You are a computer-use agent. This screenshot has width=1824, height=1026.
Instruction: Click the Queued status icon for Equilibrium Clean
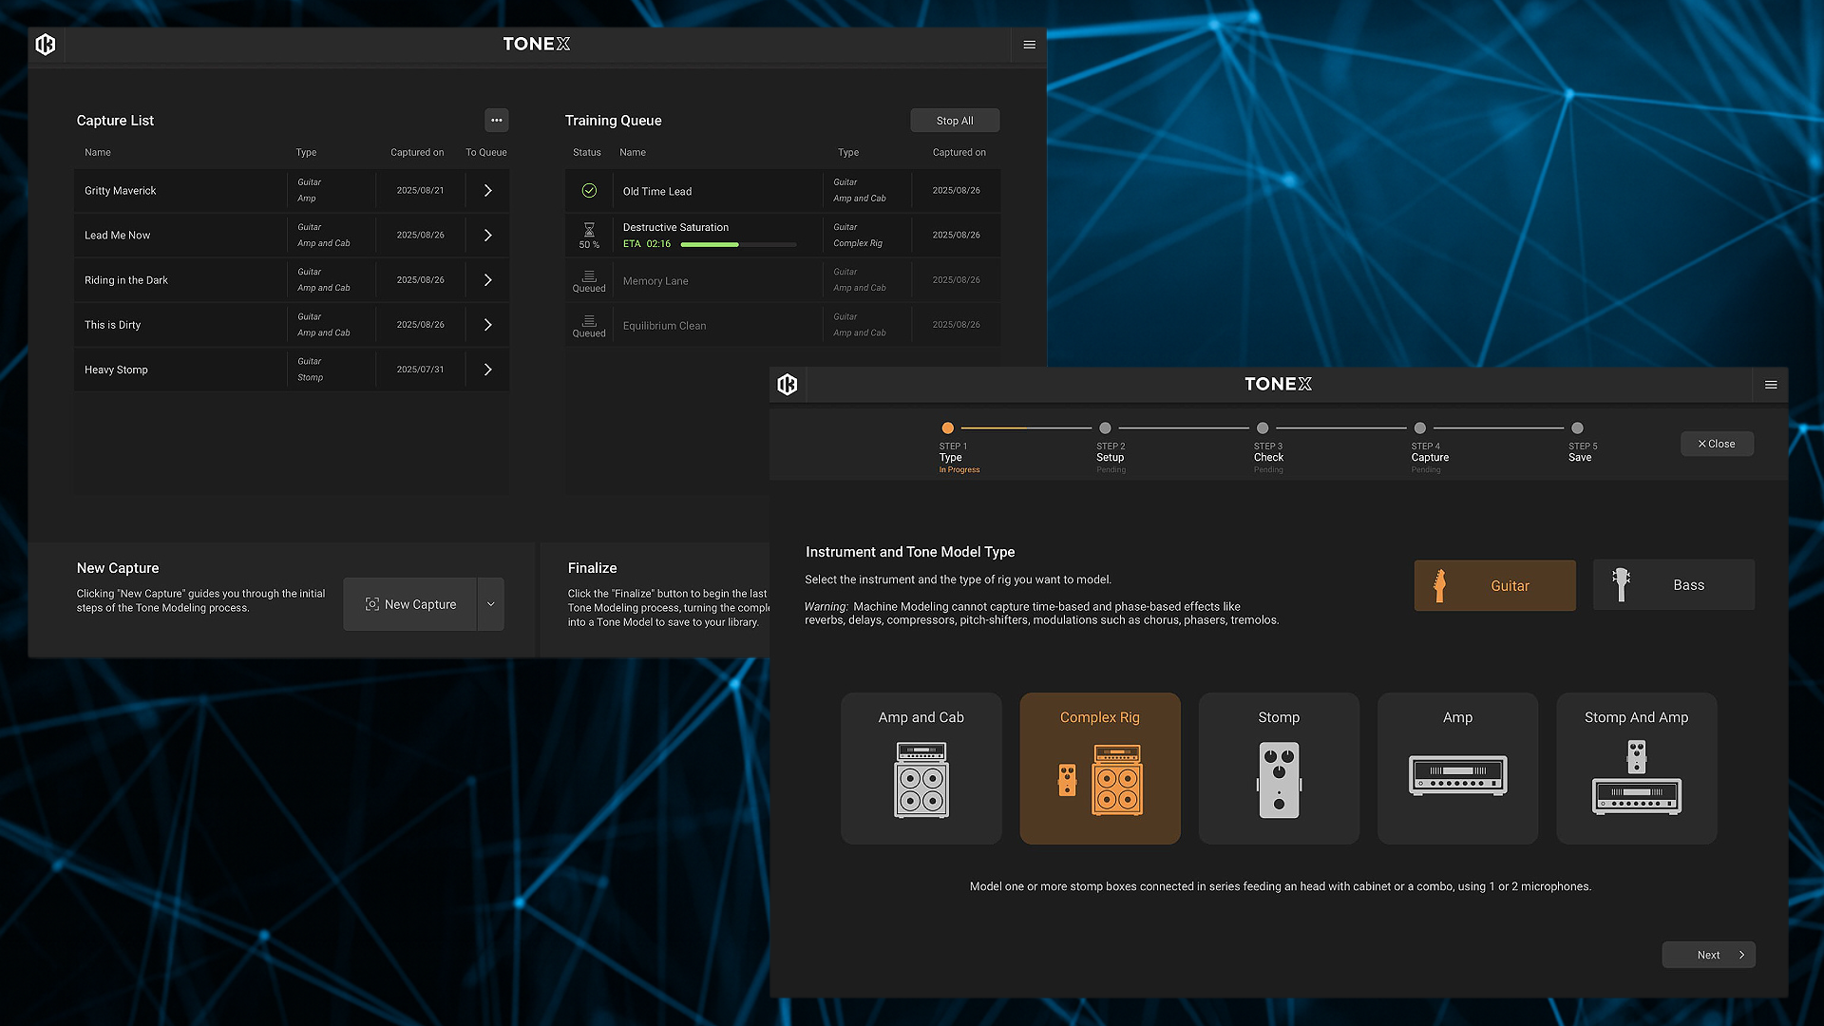pos(589,320)
